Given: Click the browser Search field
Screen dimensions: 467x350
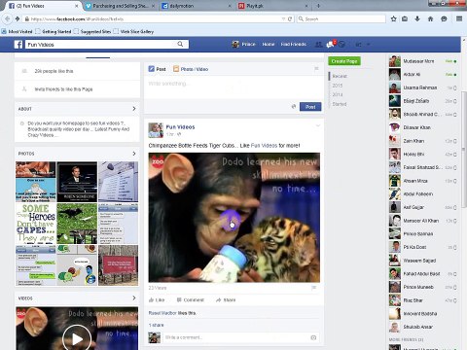Looking at the screenshot, I should click(x=341, y=19).
